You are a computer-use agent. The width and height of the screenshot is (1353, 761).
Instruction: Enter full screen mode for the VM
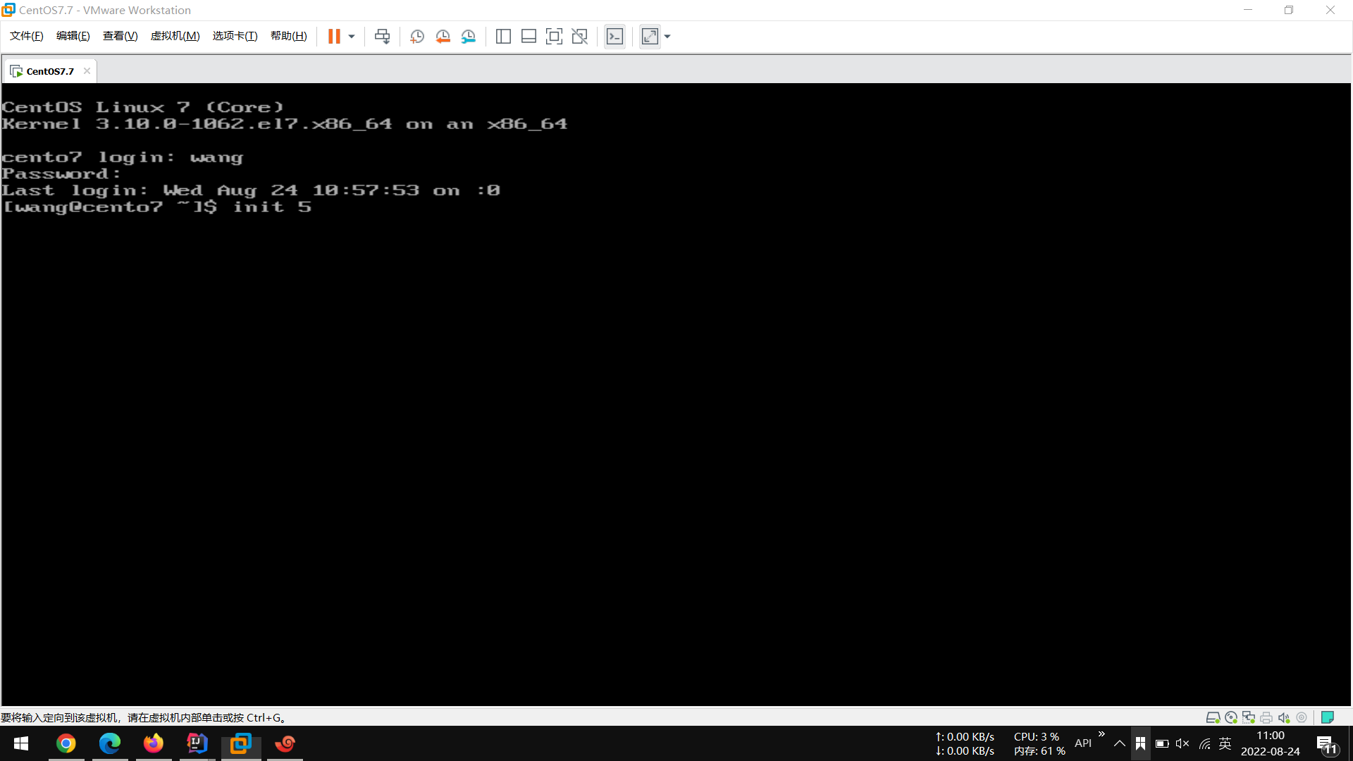pyautogui.click(x=555, y=36)
